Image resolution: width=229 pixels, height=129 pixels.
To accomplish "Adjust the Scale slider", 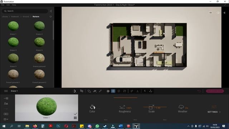I will tap(155, 107).
